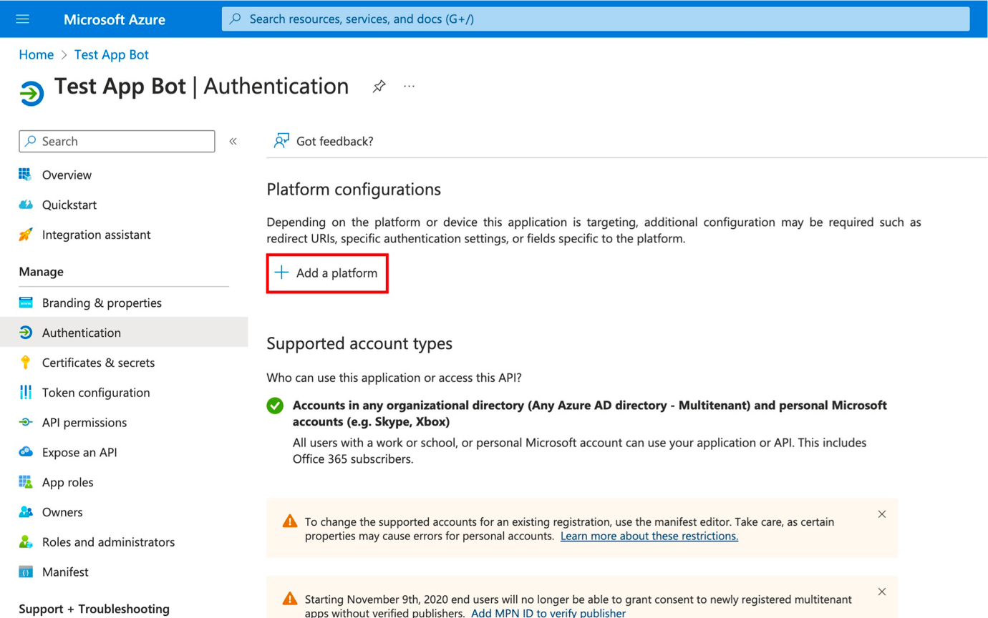988x618 pixels.
Task: Click the Integration assistant rocket icon
Action: [26, 235]
